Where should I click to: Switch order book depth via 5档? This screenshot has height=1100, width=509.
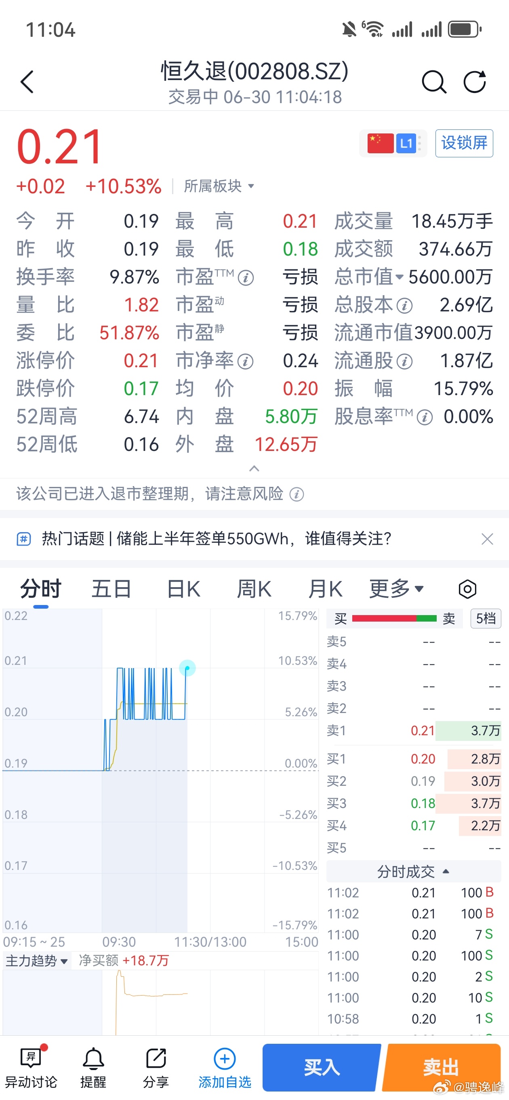tap(486, 618)
